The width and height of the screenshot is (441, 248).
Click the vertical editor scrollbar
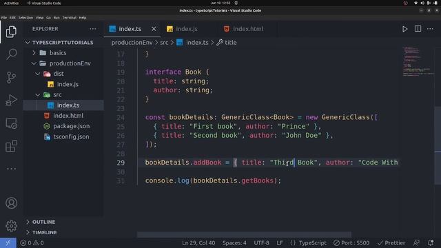tap(438, 145)
